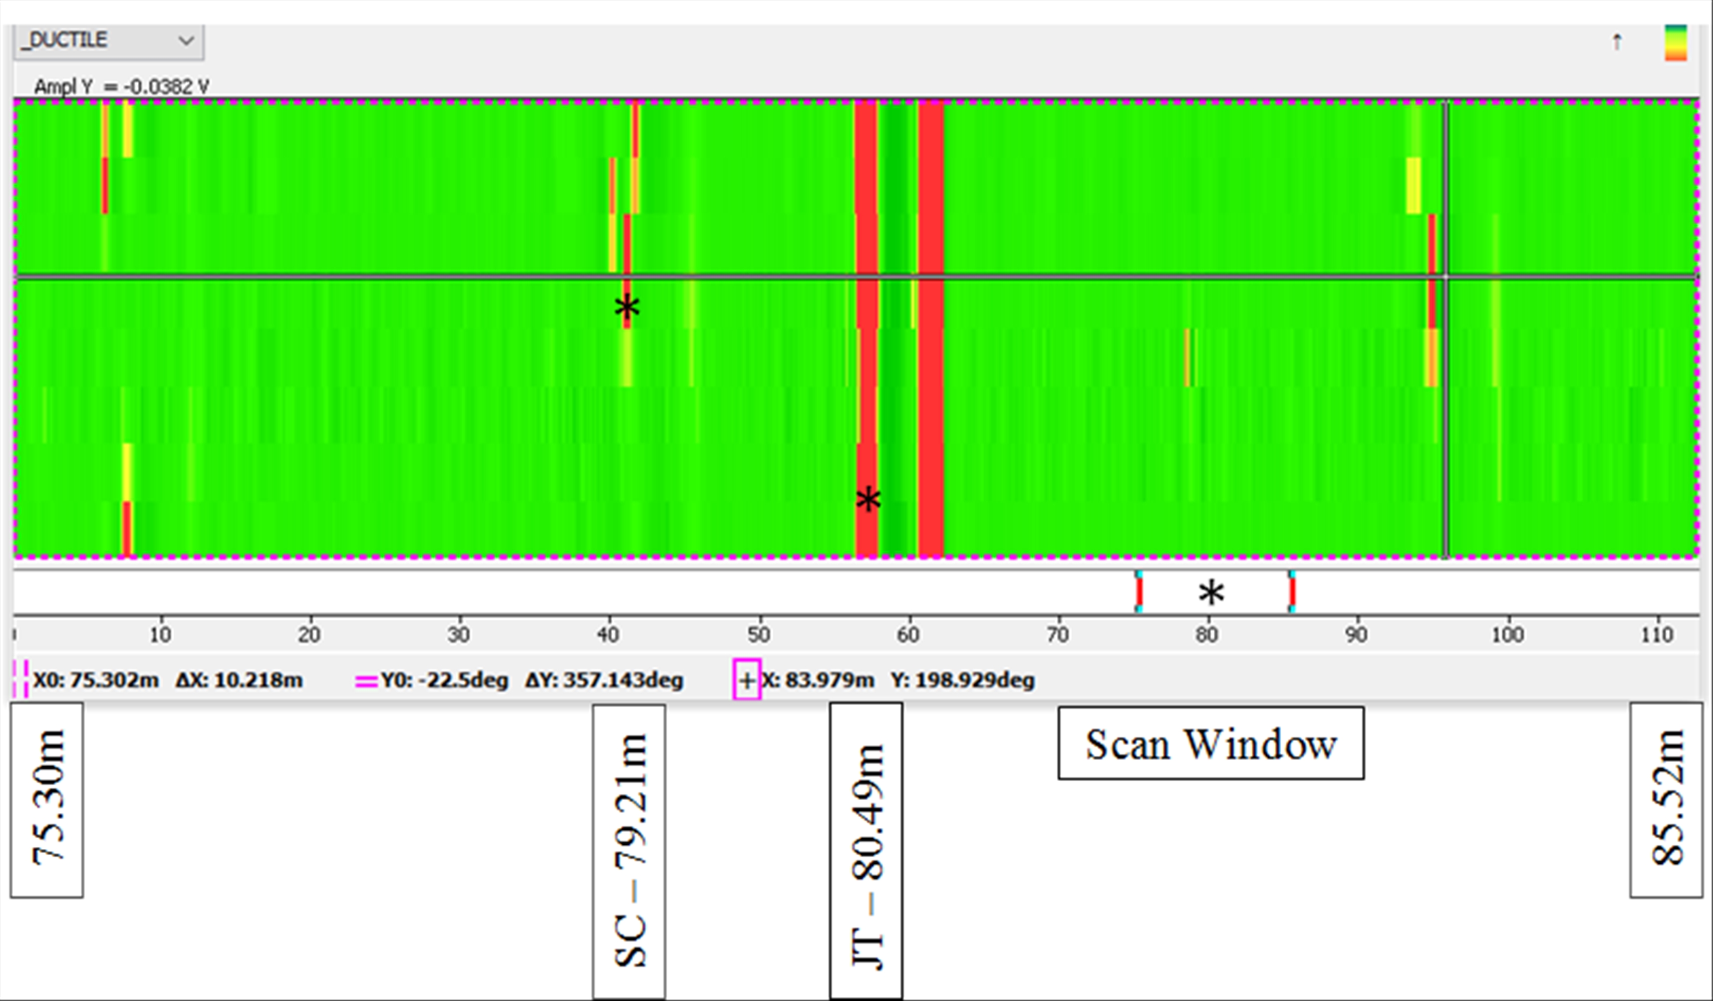Open the color palette gradient swatch

[x=1675, y=44]
